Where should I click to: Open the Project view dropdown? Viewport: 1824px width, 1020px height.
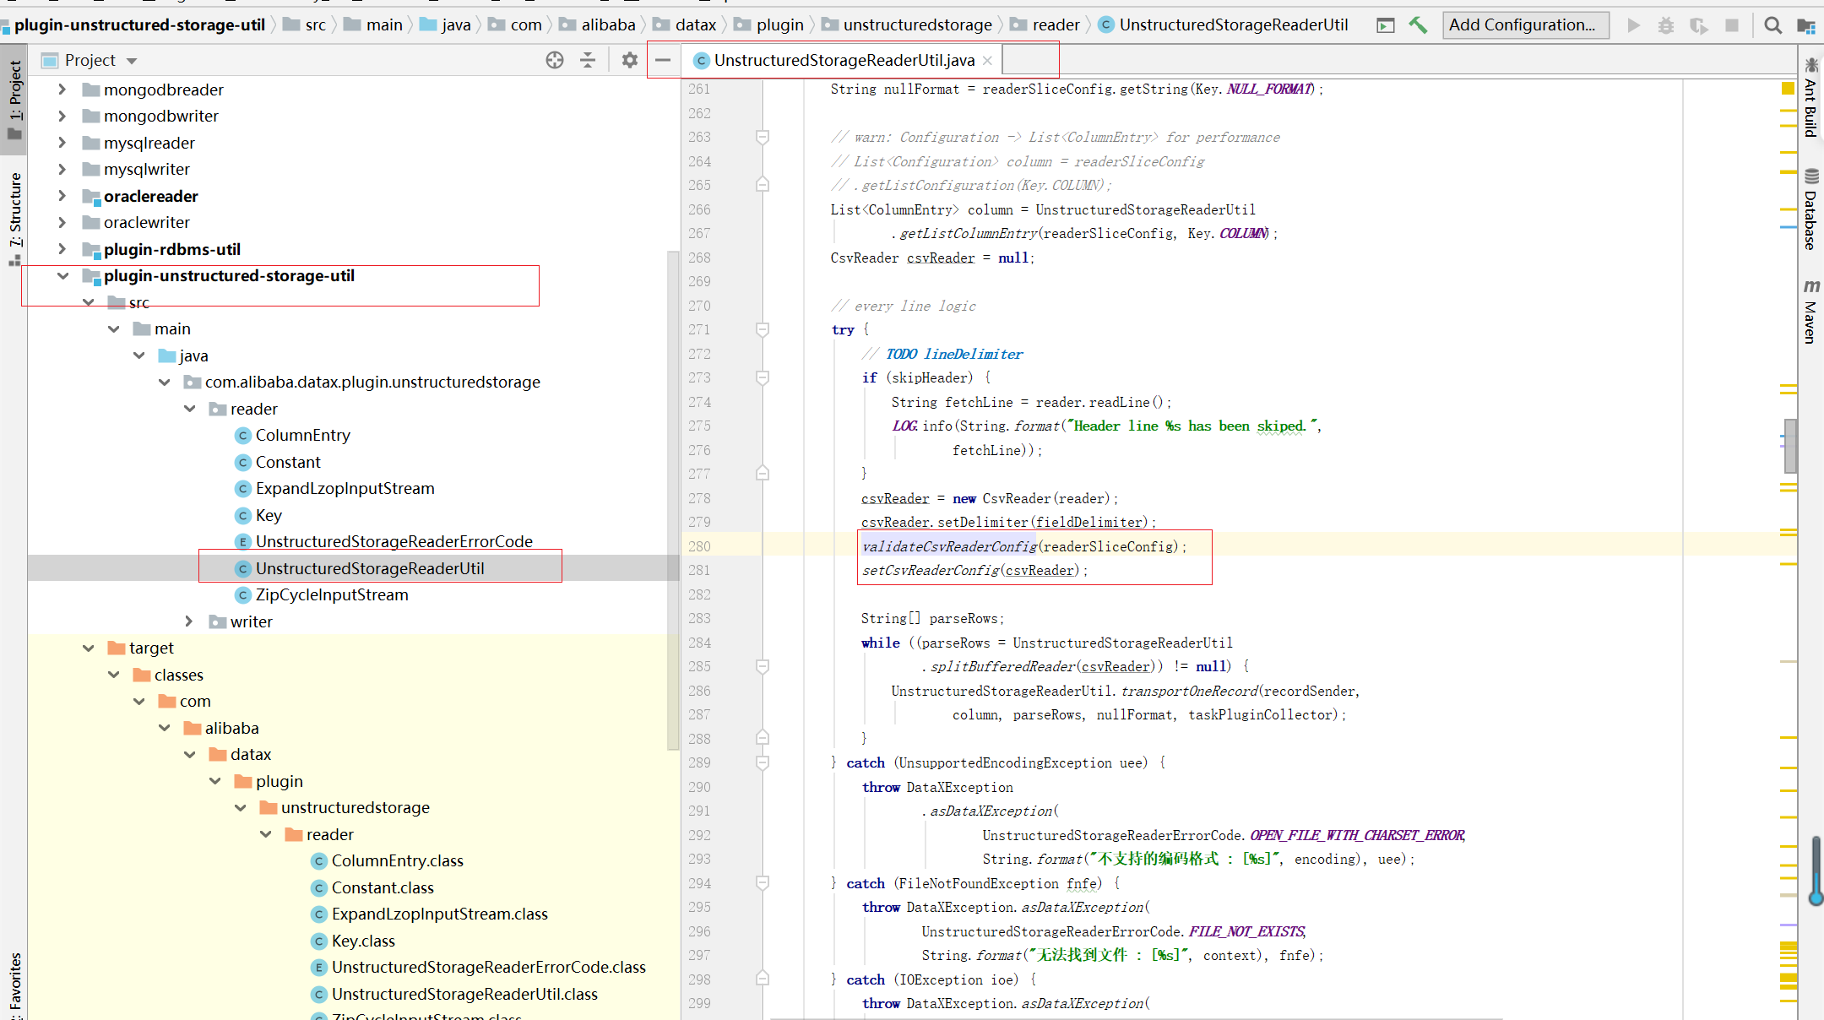coord(132,61)
